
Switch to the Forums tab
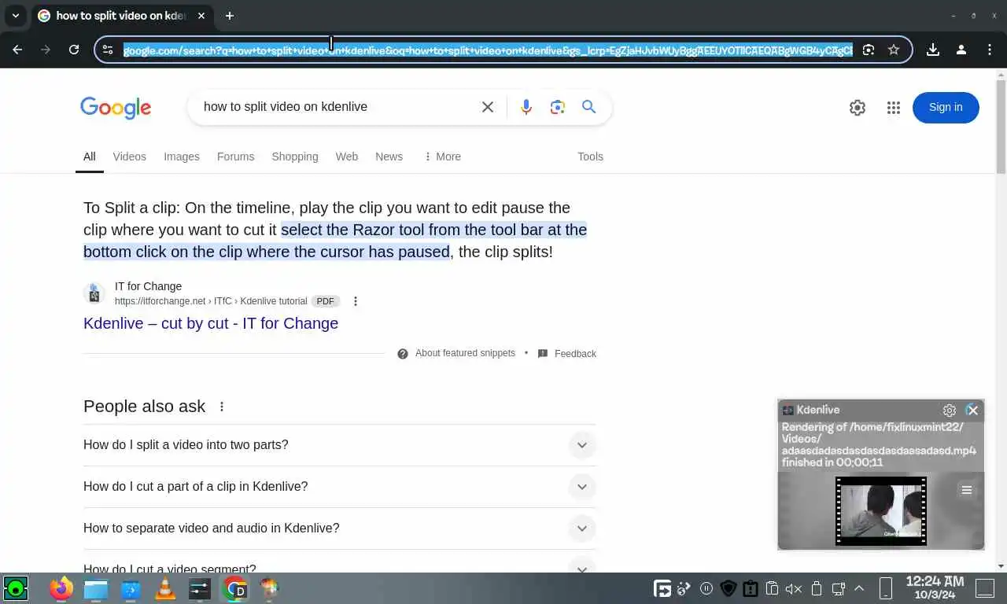click(x=235, y=157)
